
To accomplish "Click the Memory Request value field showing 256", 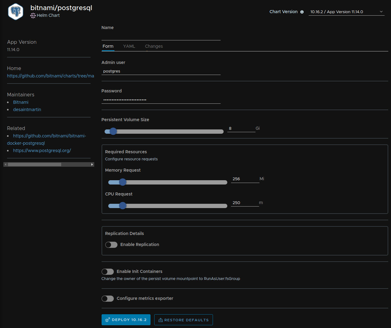I will [x=245, y=179].
